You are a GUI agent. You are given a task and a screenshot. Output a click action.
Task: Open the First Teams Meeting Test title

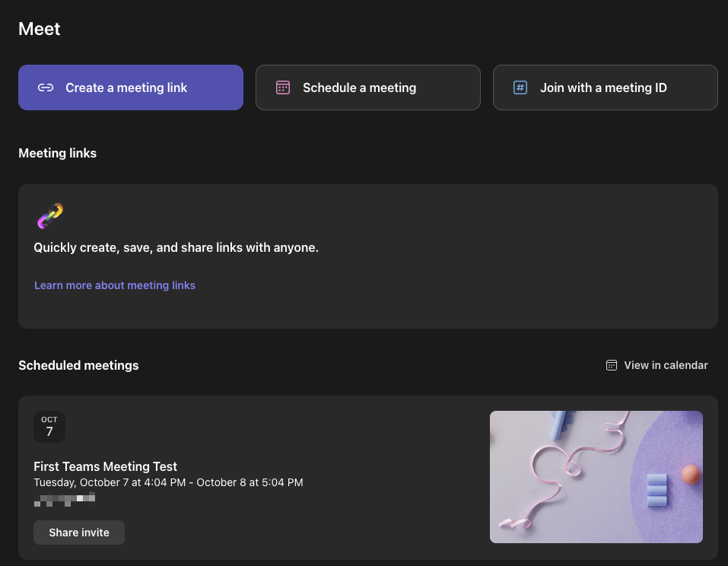coord(105,466)
